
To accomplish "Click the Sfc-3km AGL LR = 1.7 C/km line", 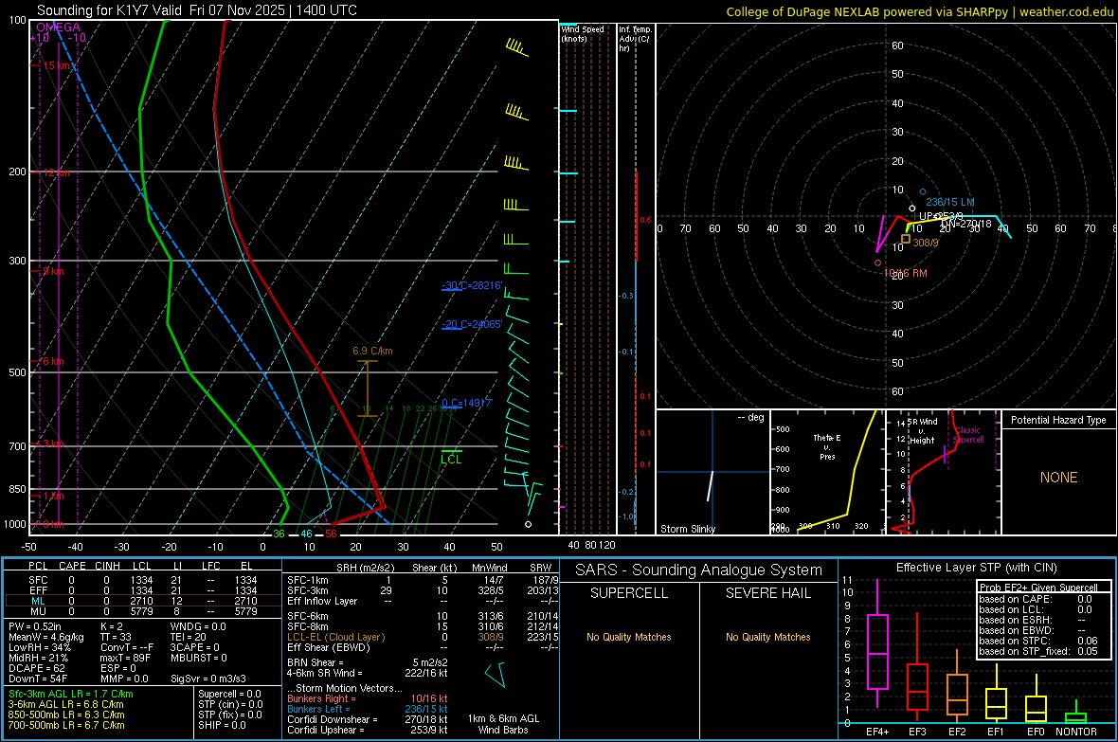I will [71, 695].
